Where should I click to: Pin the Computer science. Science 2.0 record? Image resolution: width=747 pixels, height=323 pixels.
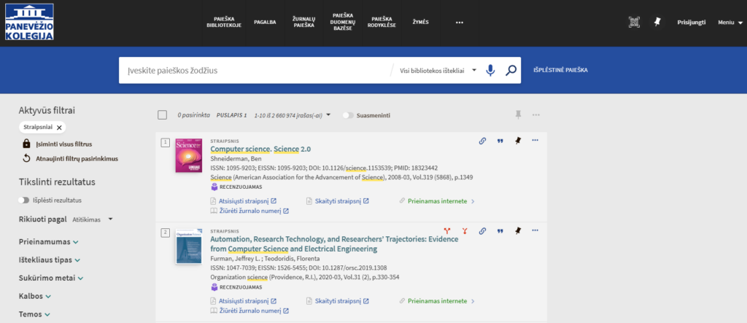(x=518, y=141)
